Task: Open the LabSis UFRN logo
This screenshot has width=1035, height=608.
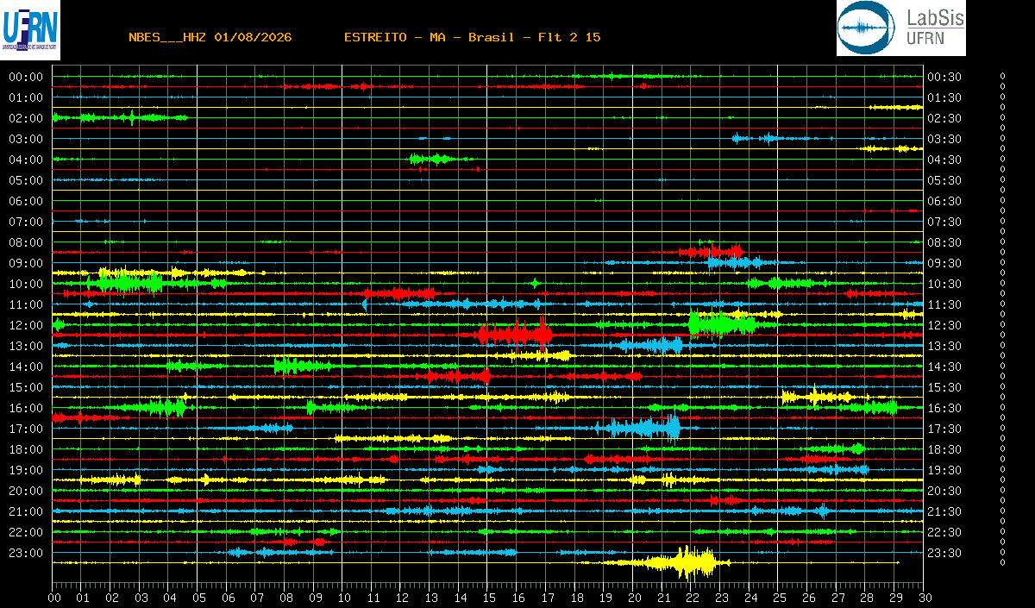Action: point(900,28)
